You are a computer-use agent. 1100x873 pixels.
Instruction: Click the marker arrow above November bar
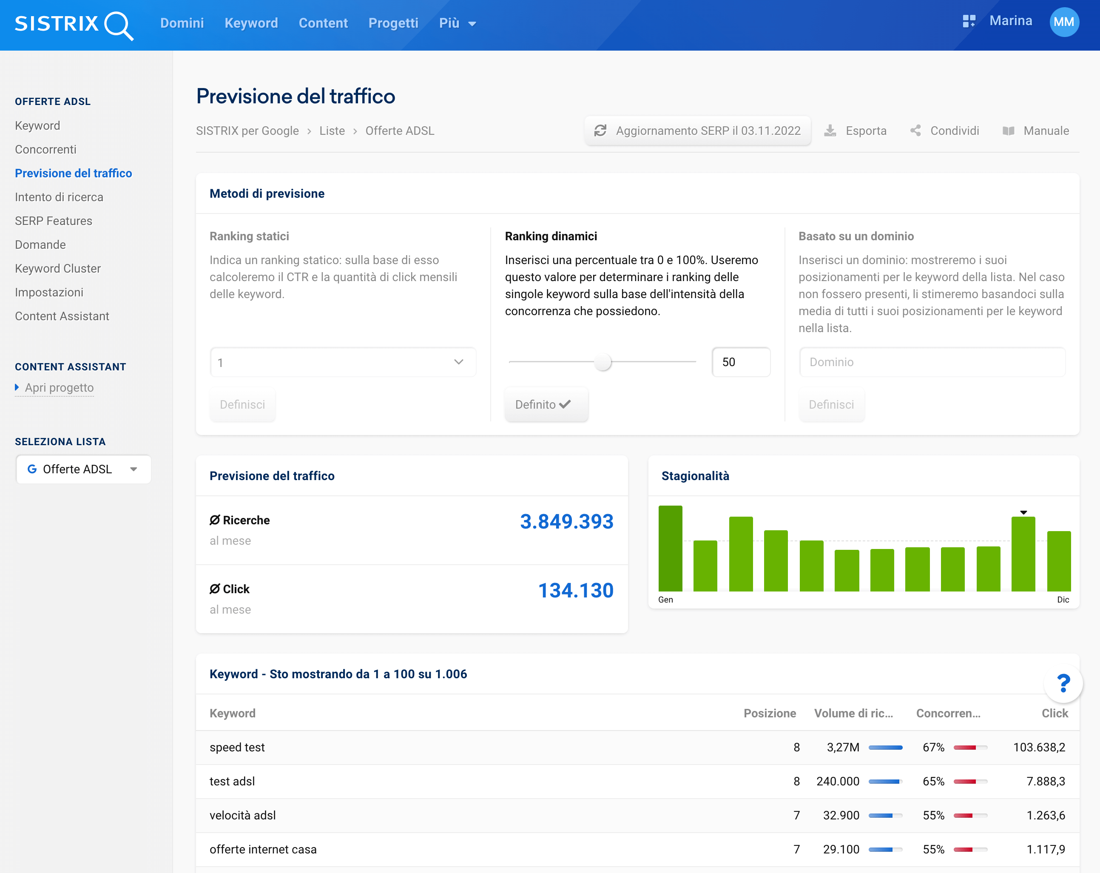coord(1023,512)
